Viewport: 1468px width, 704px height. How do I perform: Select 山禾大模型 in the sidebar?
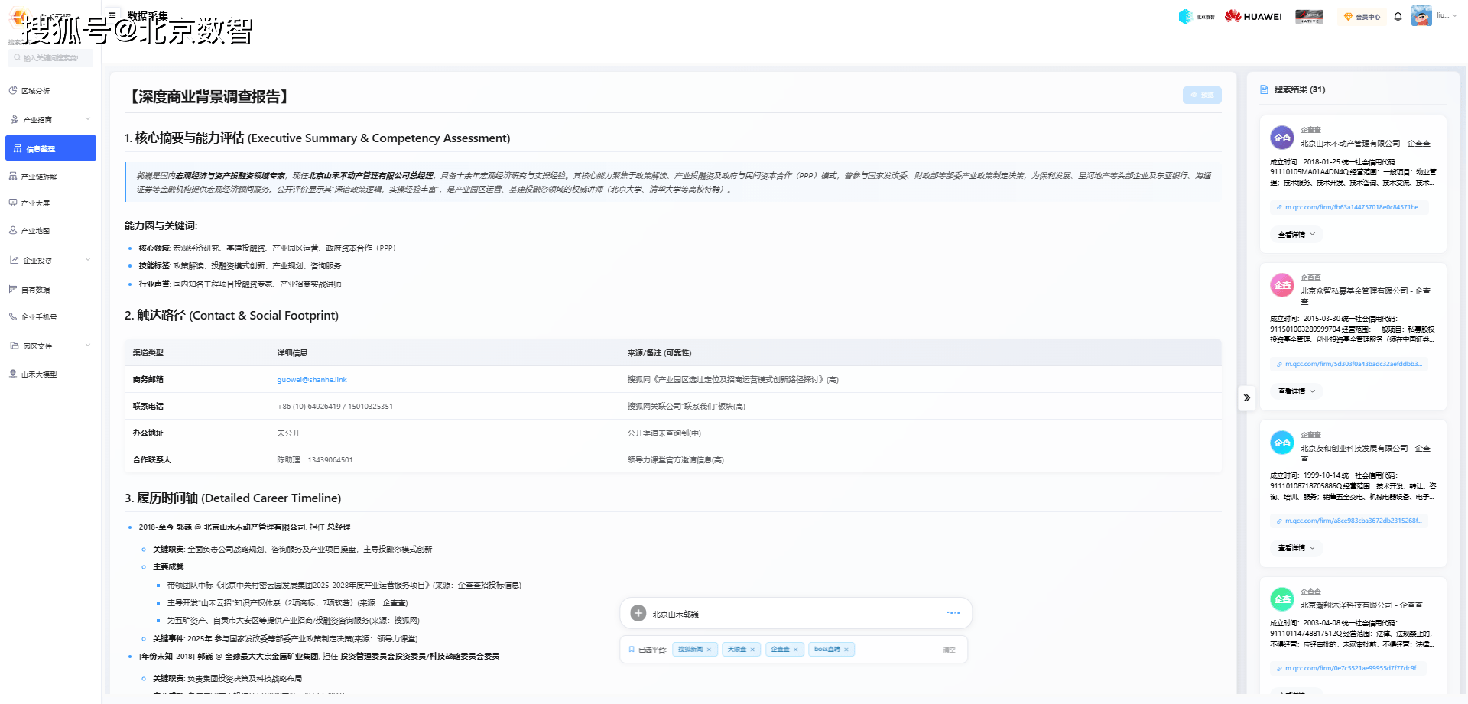[x=38, y=375]
